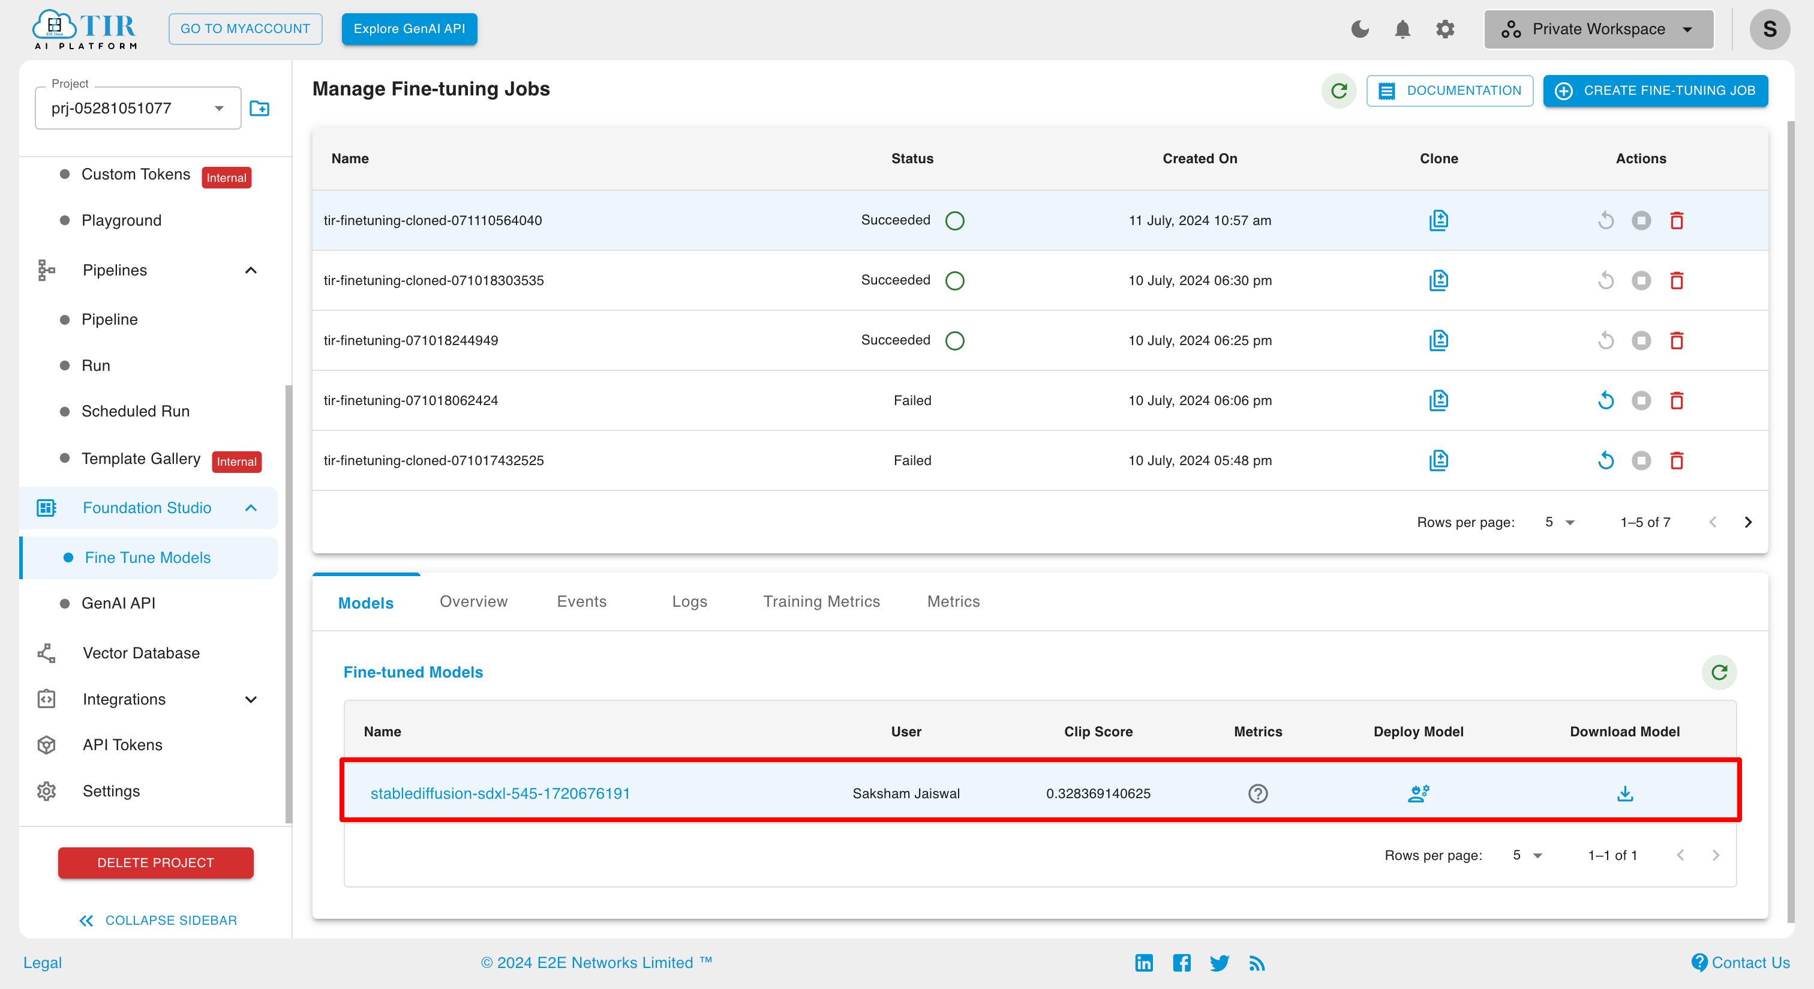Open Project prj-05281051077 dropdown
The image size is (1814, 989).
(138, 108)
